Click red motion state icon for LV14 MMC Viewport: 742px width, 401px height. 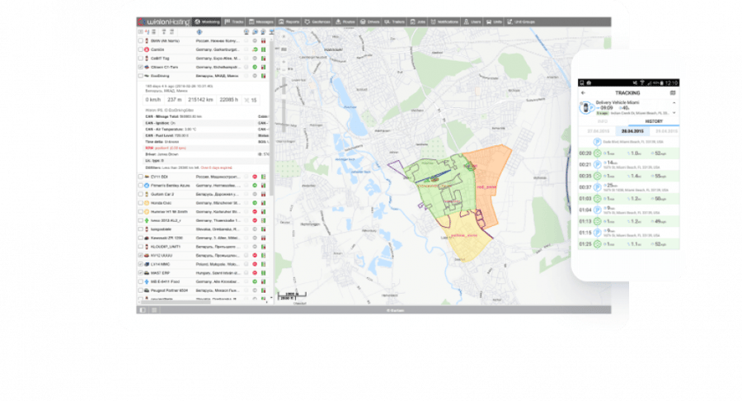(255, 264)
